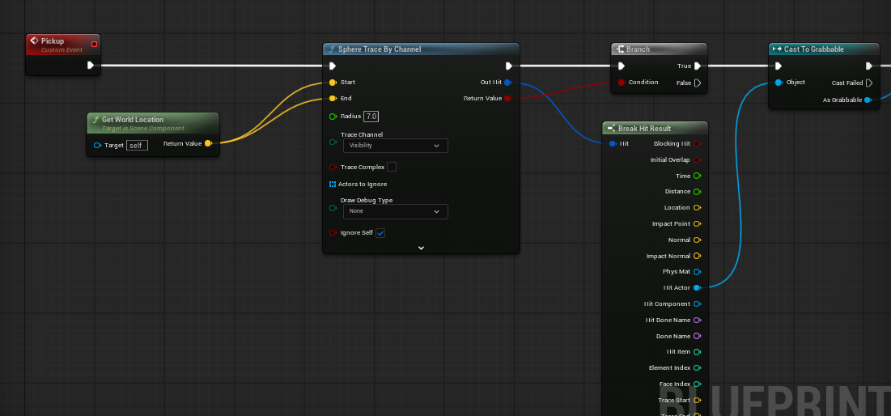Click the Impact Point output pin
Screen dimensions: 891x416
[698, 224]
